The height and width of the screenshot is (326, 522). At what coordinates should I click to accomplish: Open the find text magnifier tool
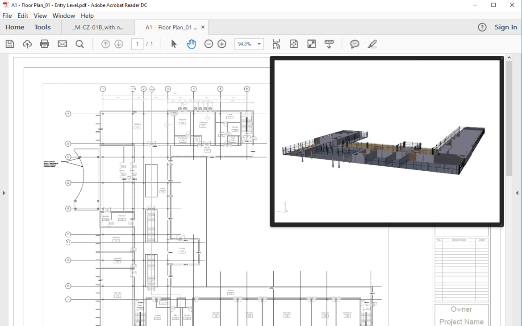coord(80,44)
